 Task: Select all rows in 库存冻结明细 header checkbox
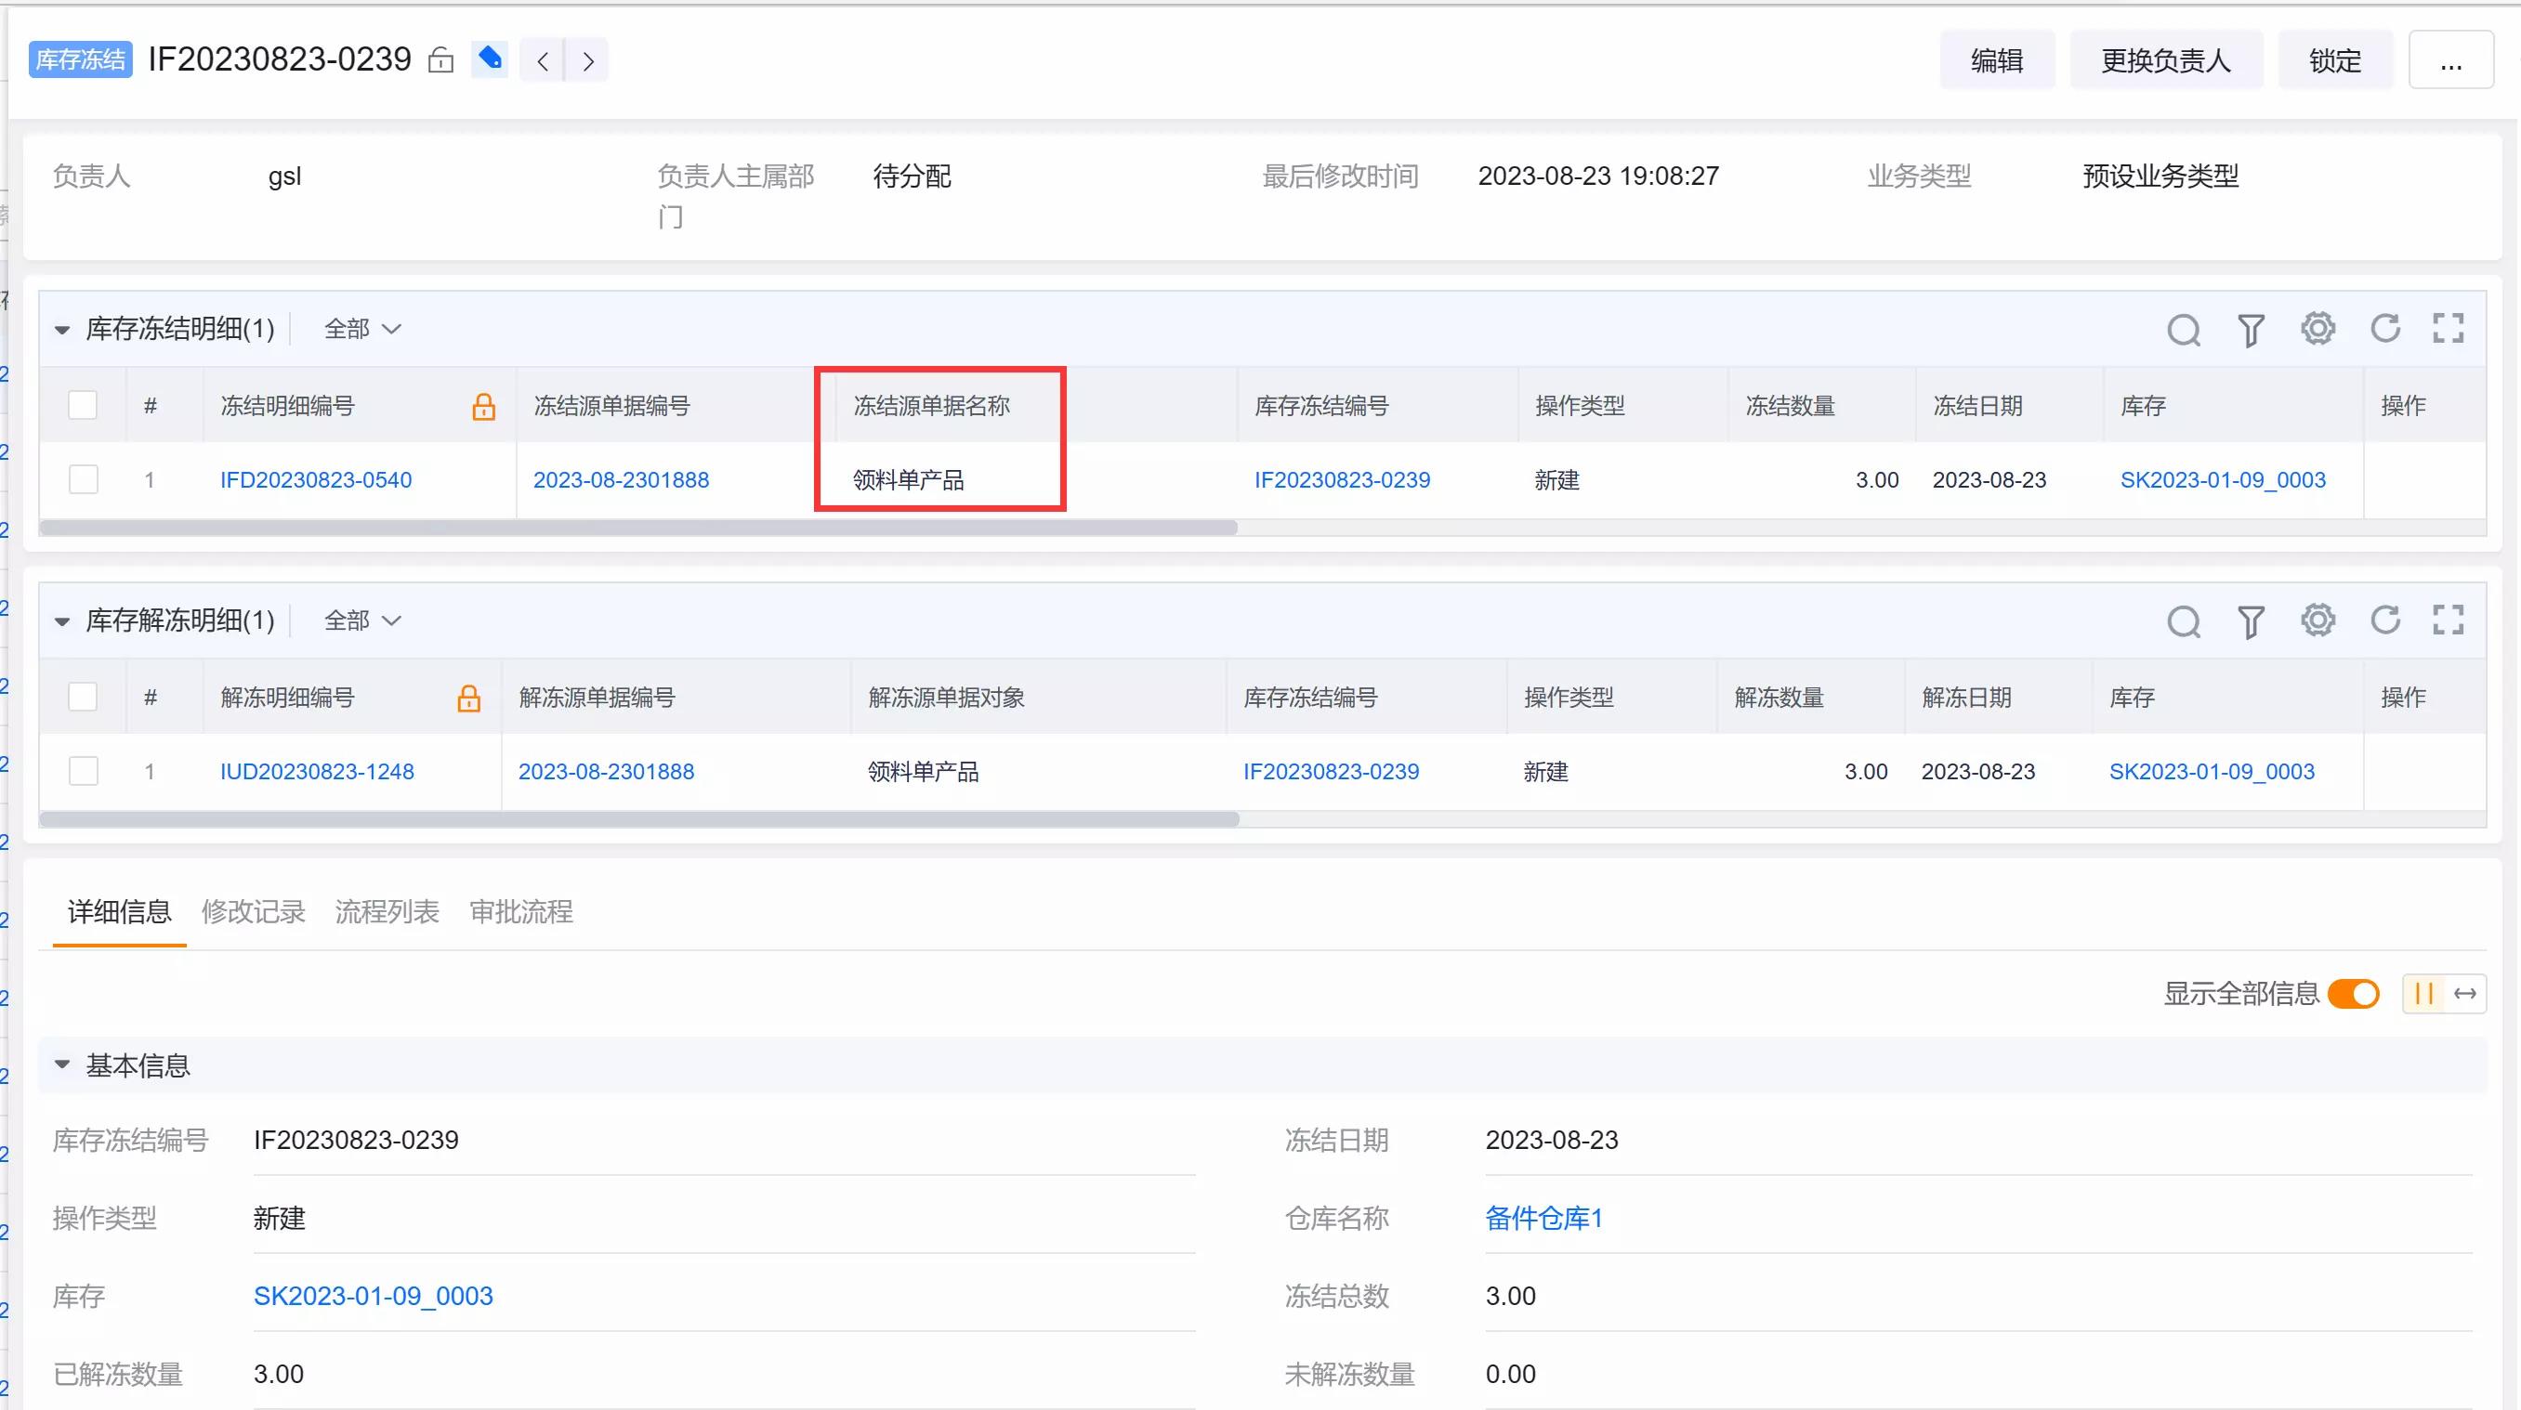(x=82, y=405)
